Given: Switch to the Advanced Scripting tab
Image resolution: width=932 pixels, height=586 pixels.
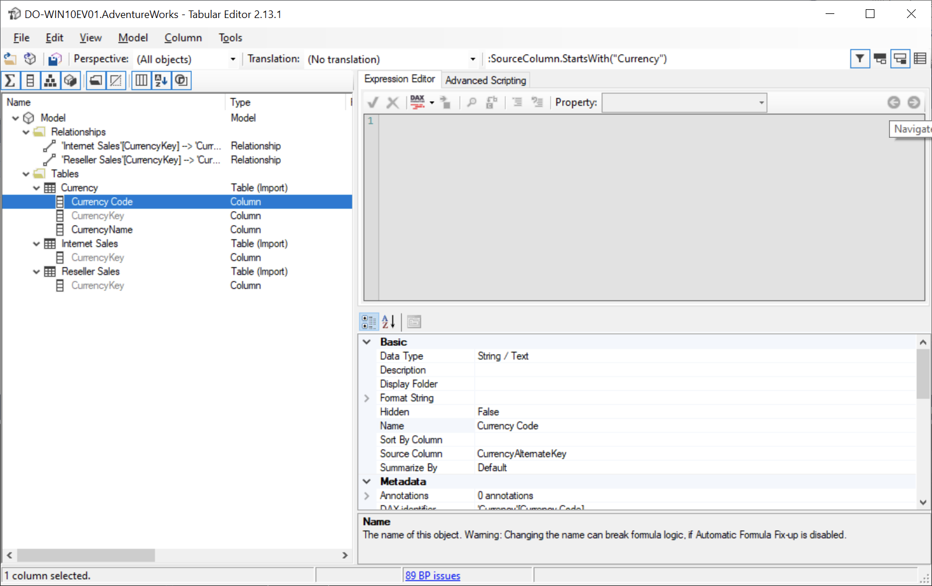Looking at the screenshot, I should click(x=485, y=80).
